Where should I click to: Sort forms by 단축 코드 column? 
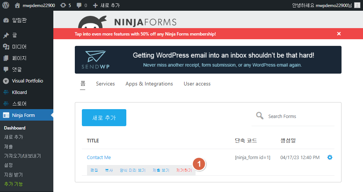pos(246,141)
